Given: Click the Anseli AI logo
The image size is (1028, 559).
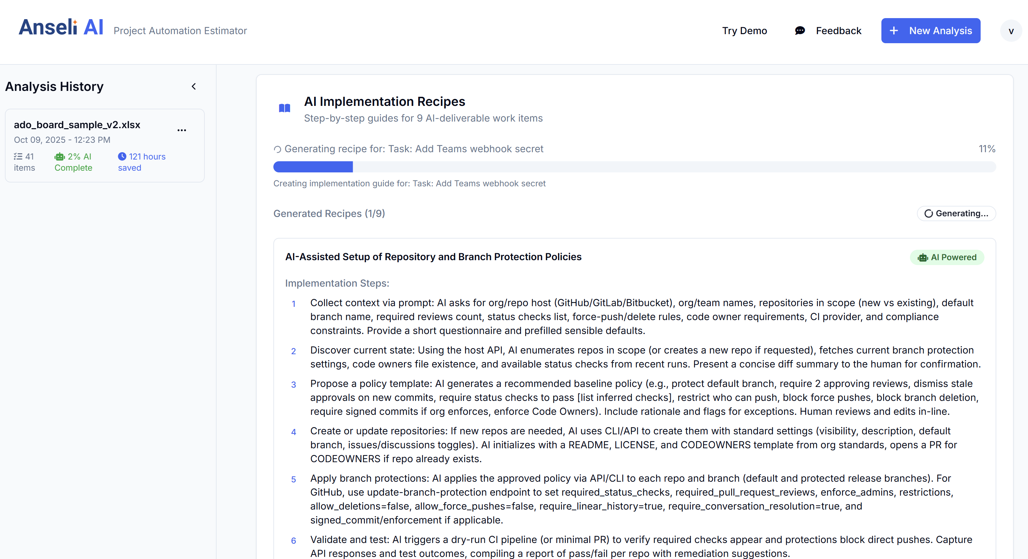Looking at the screenshot, I should click(x=61, y=28).
